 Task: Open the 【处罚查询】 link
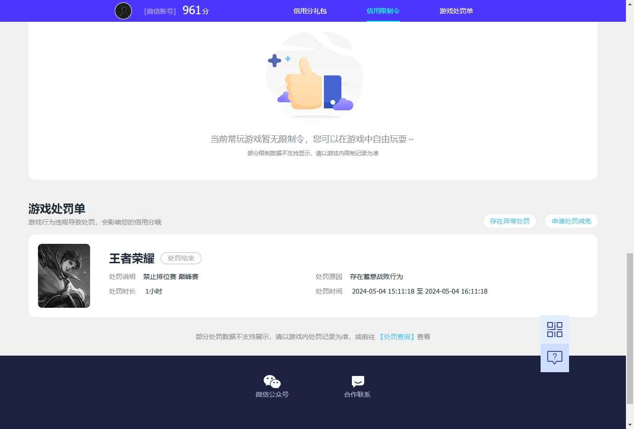click(x=397, y=337)
